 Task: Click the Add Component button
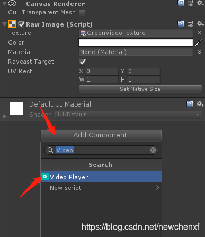click(101, 135)
